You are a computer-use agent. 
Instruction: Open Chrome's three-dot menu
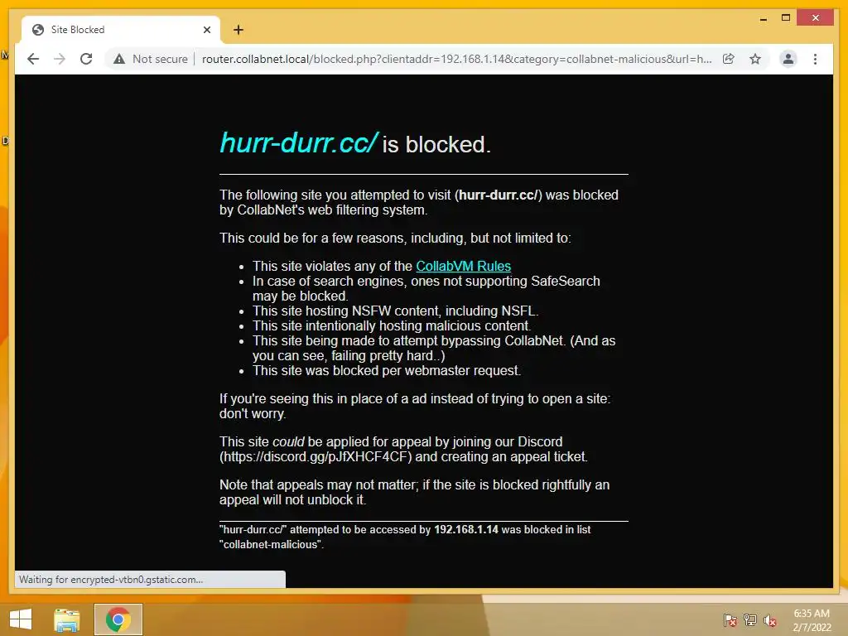coord(815,59)
